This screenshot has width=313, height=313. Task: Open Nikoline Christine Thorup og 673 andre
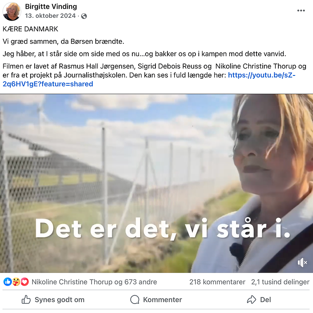94,282
